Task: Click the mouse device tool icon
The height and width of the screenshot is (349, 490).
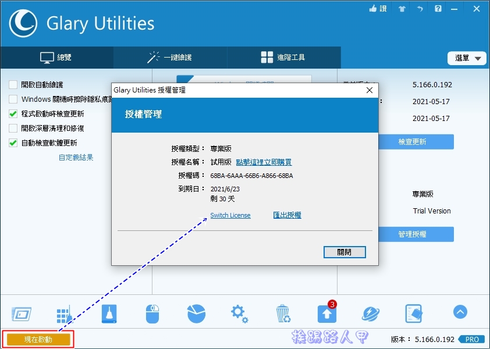Action: 152,312
